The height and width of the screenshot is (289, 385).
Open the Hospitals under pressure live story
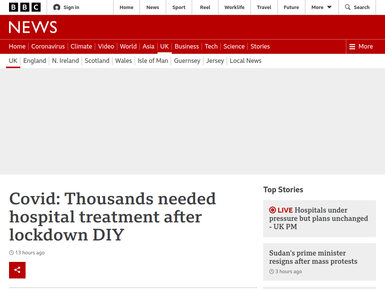click(318, 218)
